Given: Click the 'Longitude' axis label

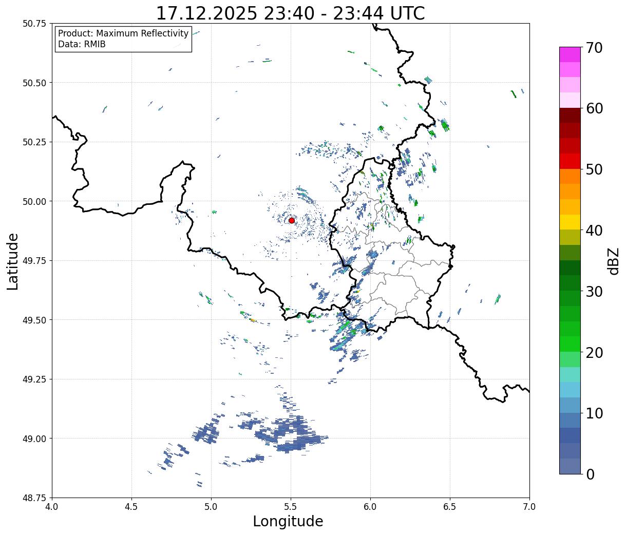Looking at the screenshot, I should coord(288,521).
